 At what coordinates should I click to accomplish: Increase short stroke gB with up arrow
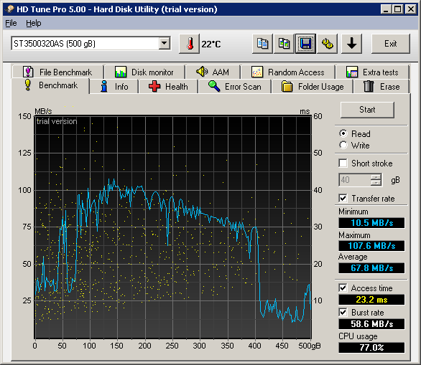376,177
